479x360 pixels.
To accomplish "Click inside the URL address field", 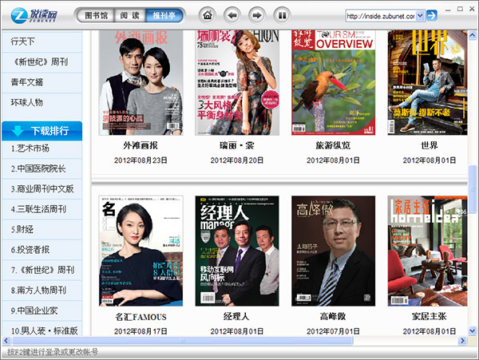I will [x=381, y=16].
